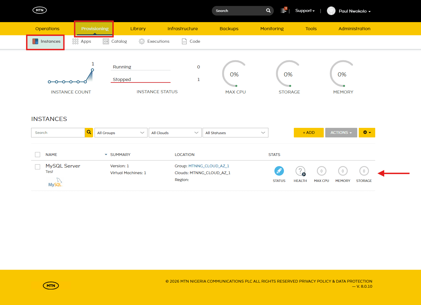Screen dimensions: 421x305
Task: Open the activity list notifications icon
Action: 284,11
